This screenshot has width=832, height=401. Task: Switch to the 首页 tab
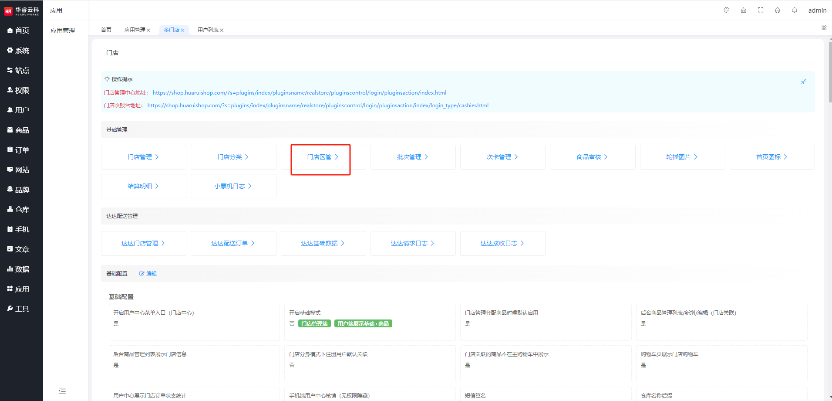click(x=106, y=30)
